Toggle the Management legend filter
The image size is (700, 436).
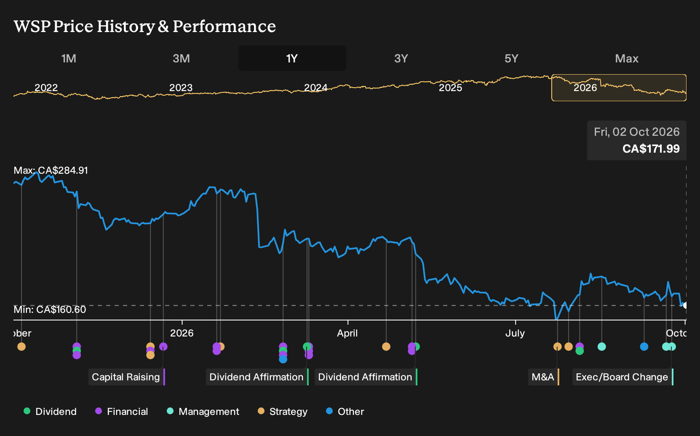(203, 412)
